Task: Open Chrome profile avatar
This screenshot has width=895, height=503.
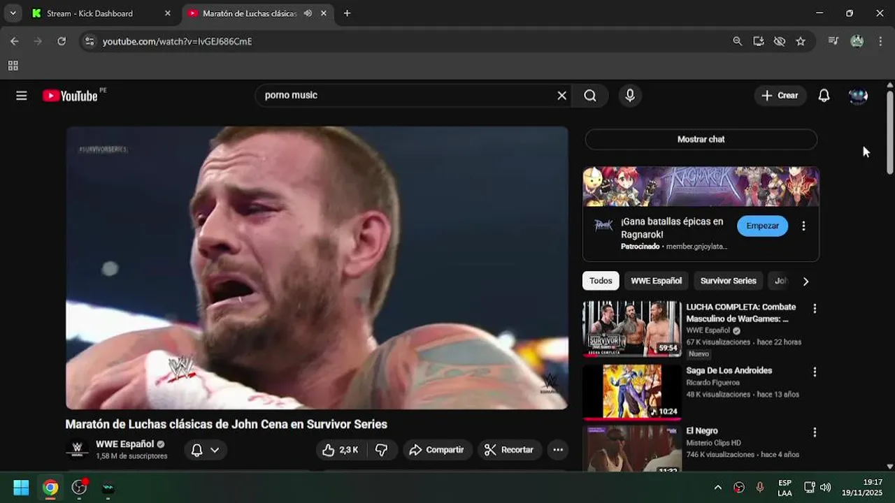Action: coord(857,41)
